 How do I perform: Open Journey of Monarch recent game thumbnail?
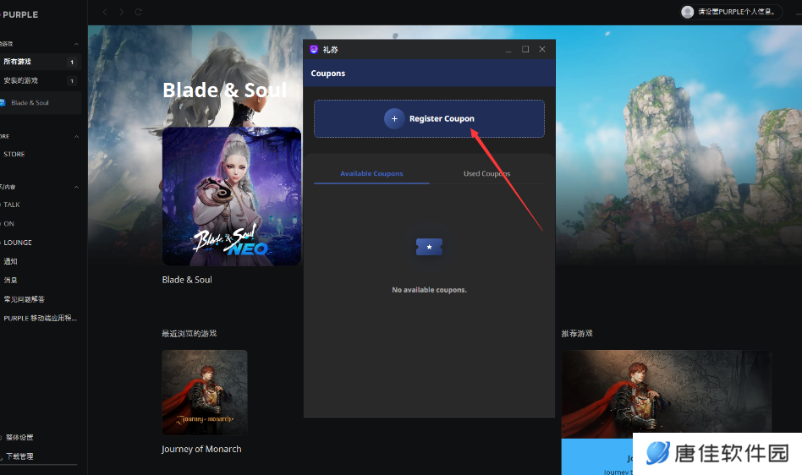pos(205,392)
